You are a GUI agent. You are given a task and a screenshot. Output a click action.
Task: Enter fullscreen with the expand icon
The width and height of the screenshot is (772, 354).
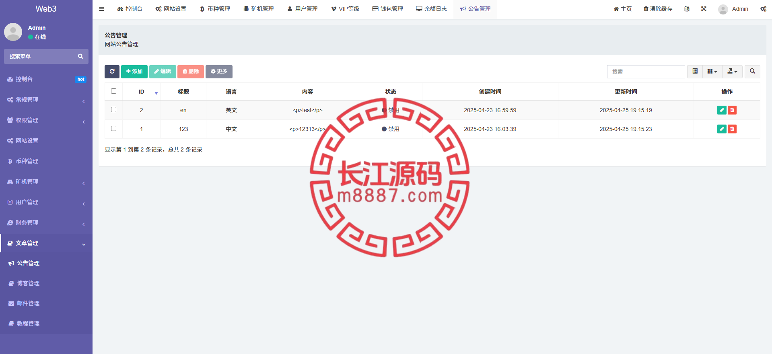pyautogui.click(x=704, y=9)
